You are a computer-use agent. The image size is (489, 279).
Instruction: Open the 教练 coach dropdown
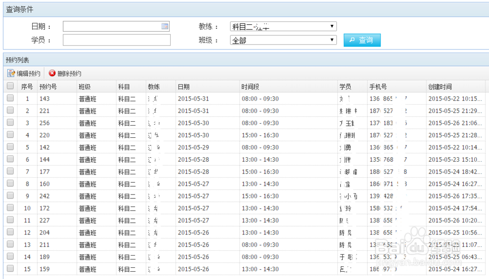(283, 26)
